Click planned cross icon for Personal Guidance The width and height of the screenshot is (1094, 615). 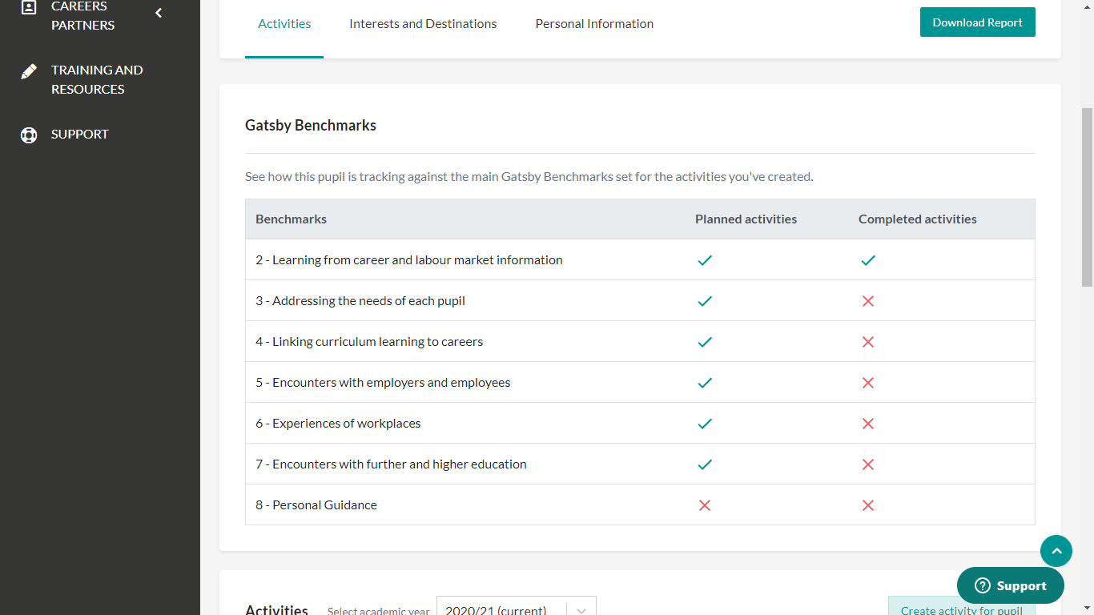click(705, 505)
